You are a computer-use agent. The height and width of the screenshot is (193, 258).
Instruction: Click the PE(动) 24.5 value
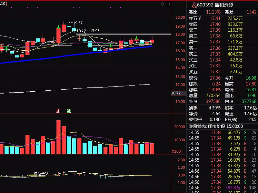click(252, 119)
